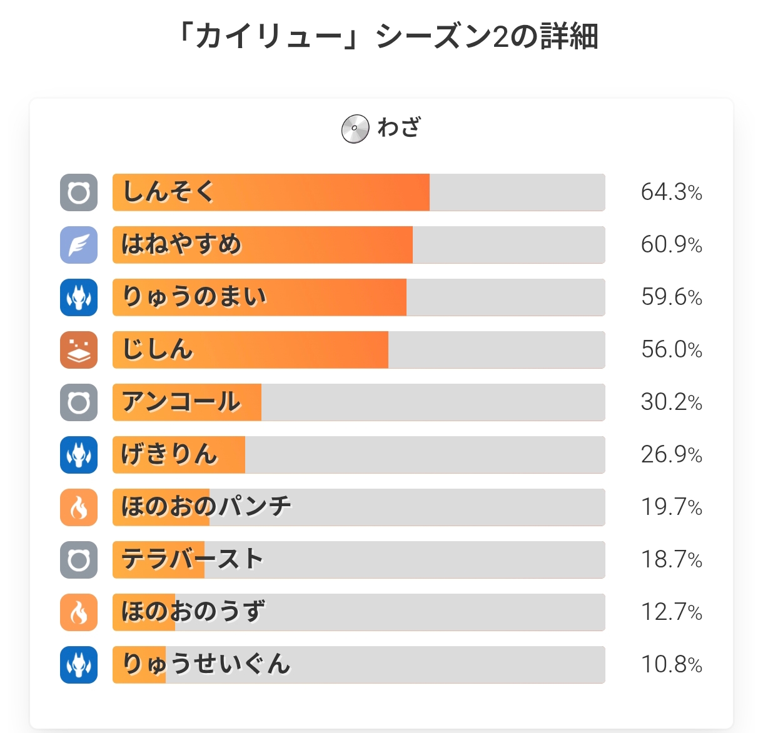Screen dimensions: 763x733
Task: Click the disc icon next to わざ
Action: point(355,129)
